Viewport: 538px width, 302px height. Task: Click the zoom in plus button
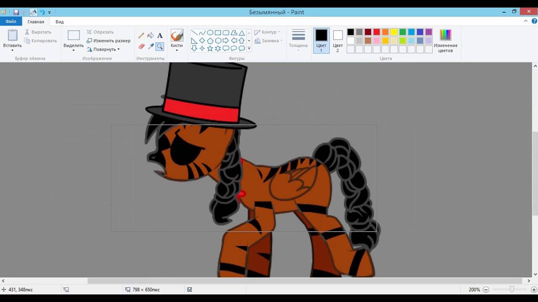coord(533,289)
